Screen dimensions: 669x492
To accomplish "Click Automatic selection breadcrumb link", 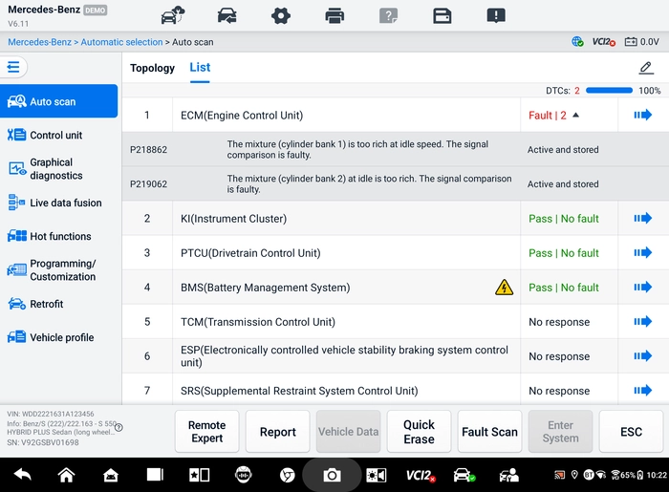I will click(x=121, y=42).
